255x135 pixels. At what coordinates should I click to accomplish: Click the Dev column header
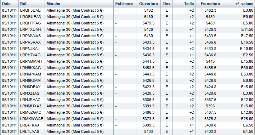click(167, 4)
